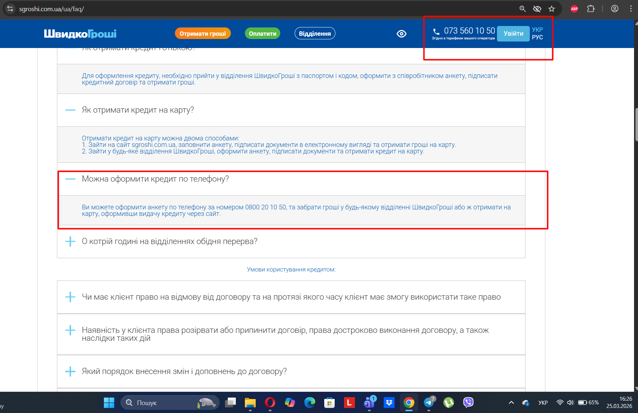Viewport: 638px width, 413px height.
Task: Click 'Умови користування кредитом:' heading text
Action: tap(291, 270)
